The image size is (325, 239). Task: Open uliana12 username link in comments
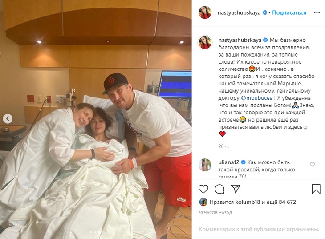pyautogui.click(x=229, y=162)
